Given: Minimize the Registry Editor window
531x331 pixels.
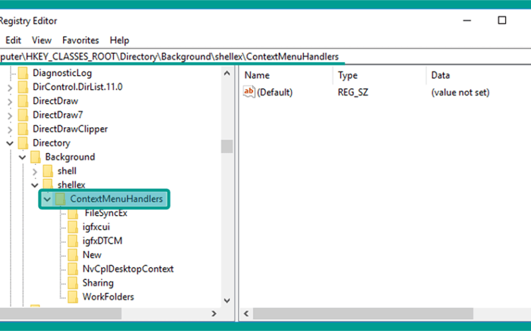Looking at the screenshot, I should point(467,21).
